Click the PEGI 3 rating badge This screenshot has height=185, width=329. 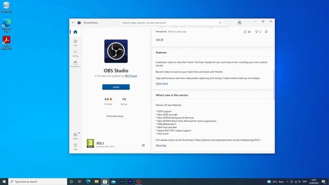[x=90, y=143]
